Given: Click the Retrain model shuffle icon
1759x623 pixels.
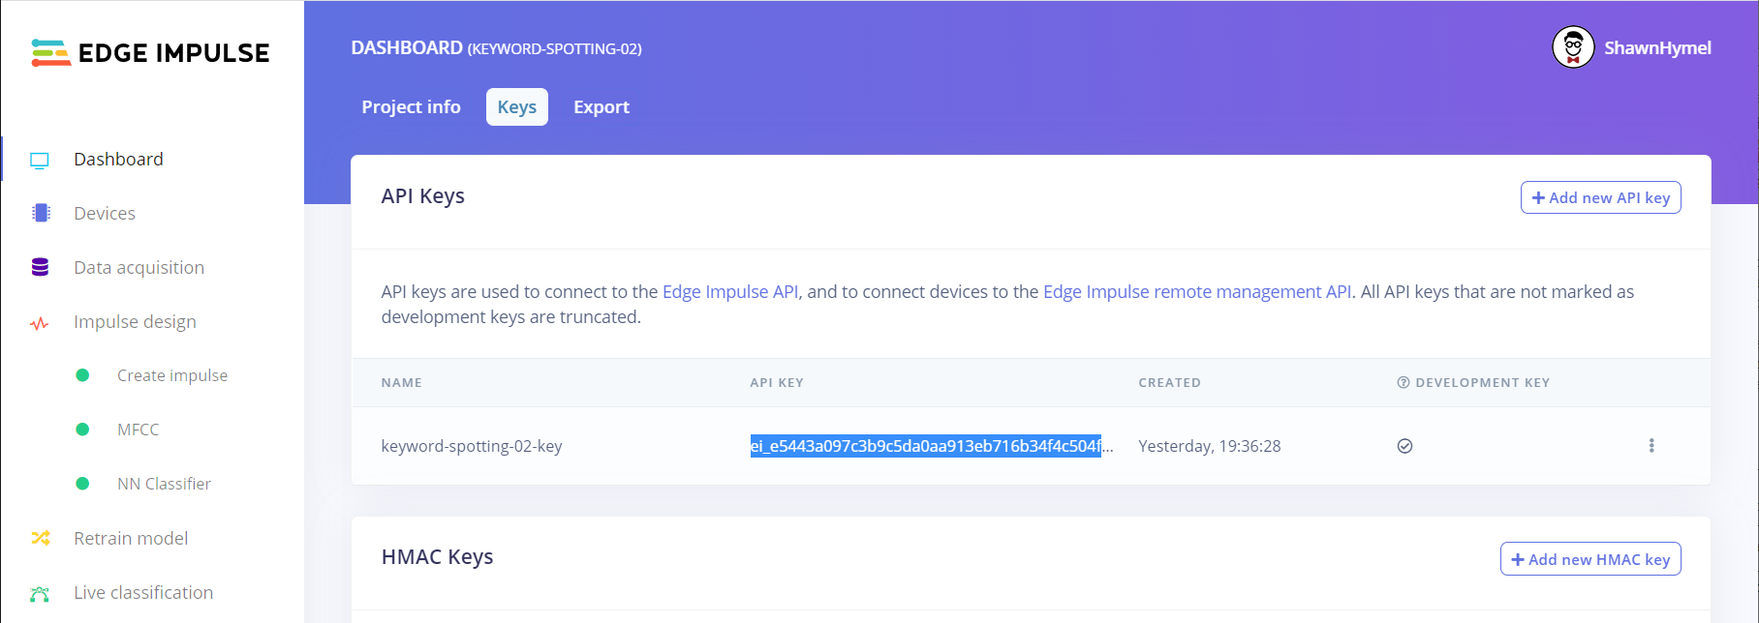Looking at the screenshot, I should click(x=40, y=538).
